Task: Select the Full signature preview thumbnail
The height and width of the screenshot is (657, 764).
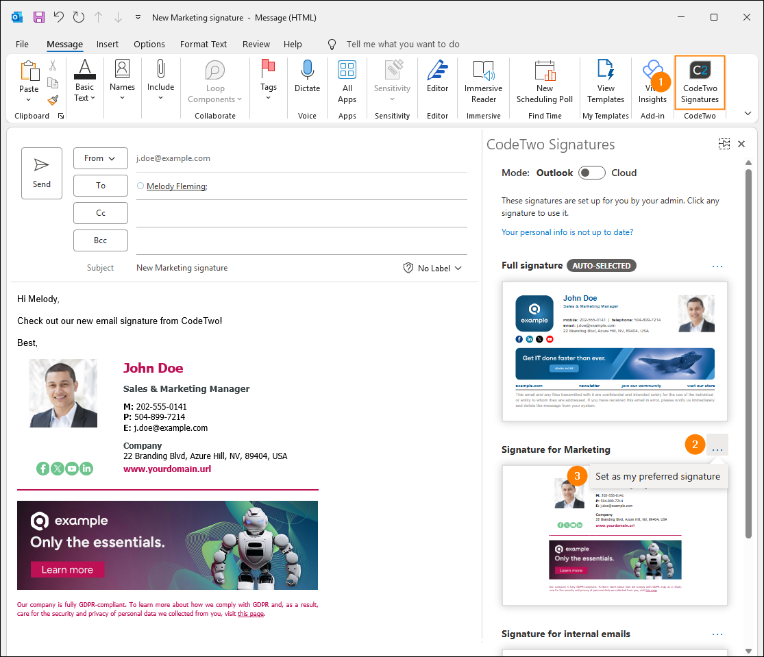Action: [615, 351]
